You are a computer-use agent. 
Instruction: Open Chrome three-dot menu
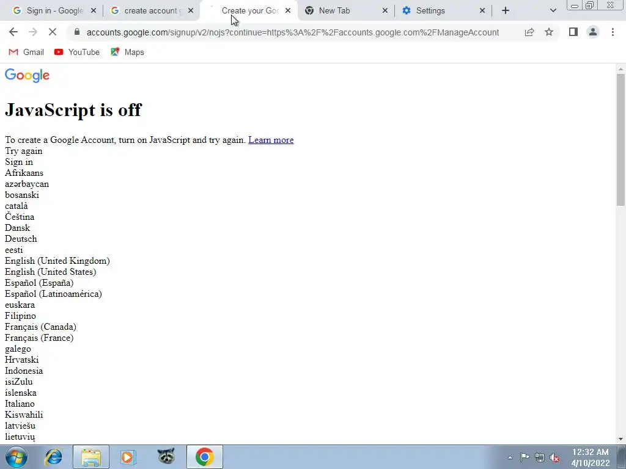[613, 32]
